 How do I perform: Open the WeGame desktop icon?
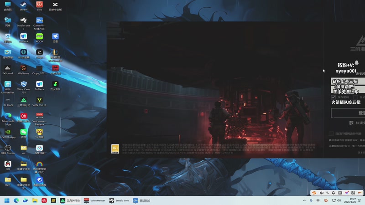tap(24, 70)
